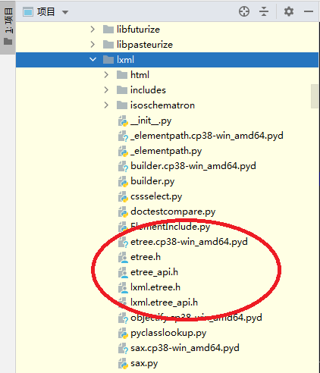The height and width of the screenshot is (373, 320).
Task: Select the includes folder name
Action: tap(148, 90)
